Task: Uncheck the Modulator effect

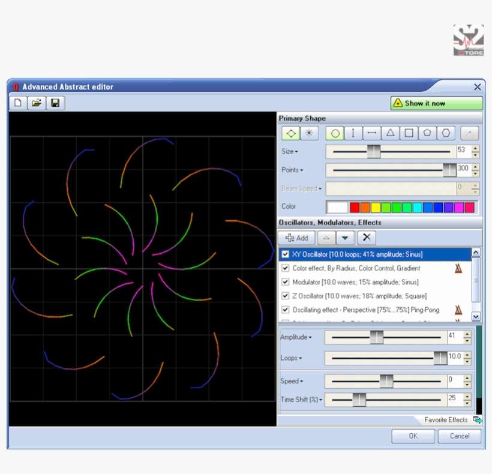Action: (x=285, y=281)
